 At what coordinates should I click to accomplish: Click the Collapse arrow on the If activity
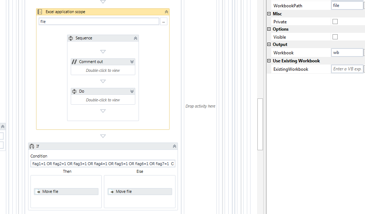coord(174,146)
